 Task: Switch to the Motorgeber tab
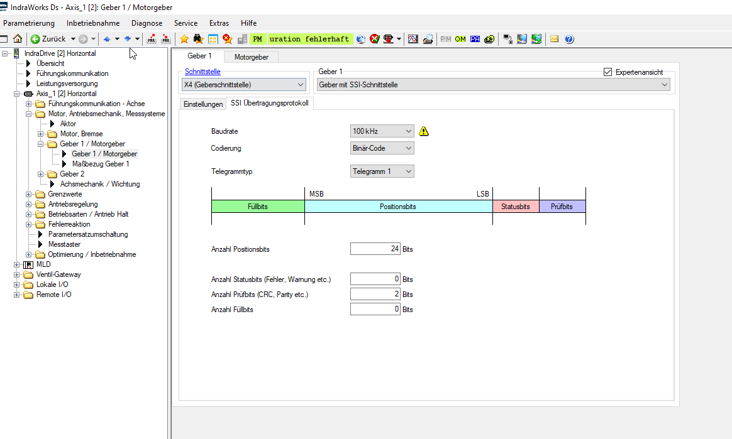[252, 57]
